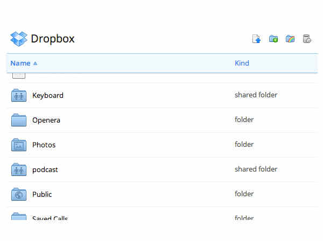
Task: Open the Keyboard folder name link
Action: pos(48,95)
